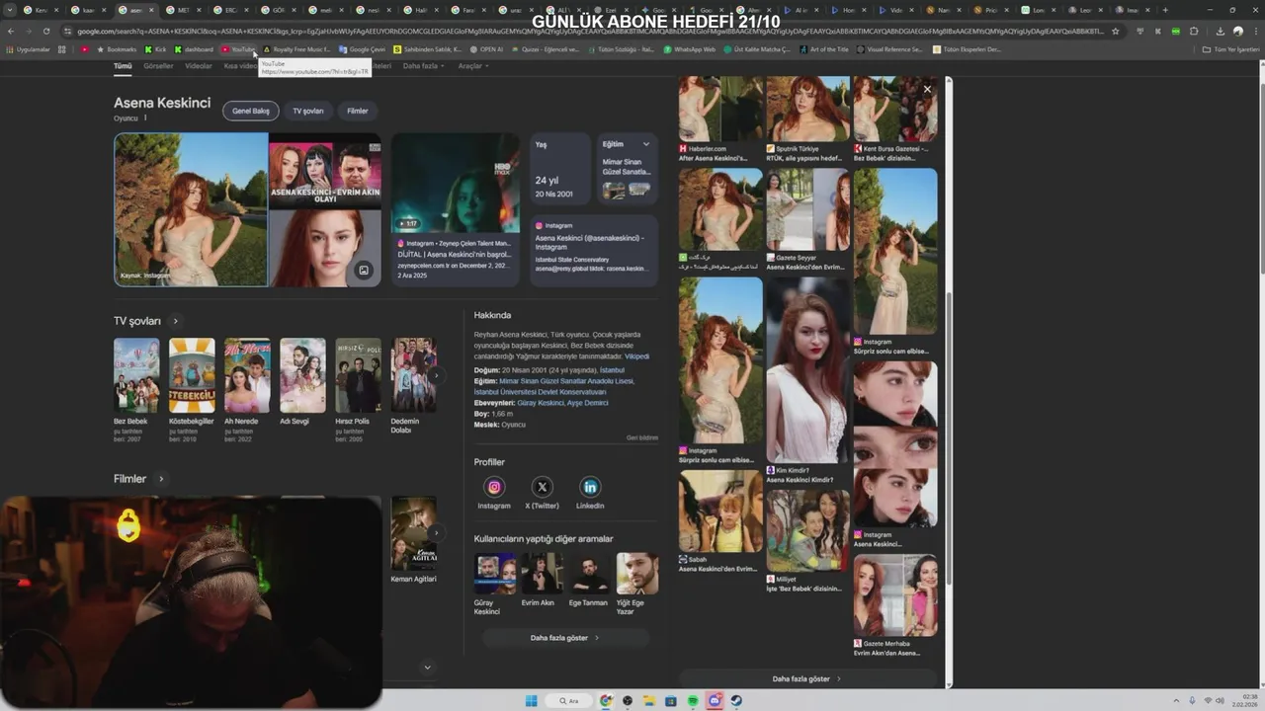Open the Uygulamalar apps shortcut
The height and width of the screenshot is (711, 1265).
pyautogui.click(x=29, y=48)
